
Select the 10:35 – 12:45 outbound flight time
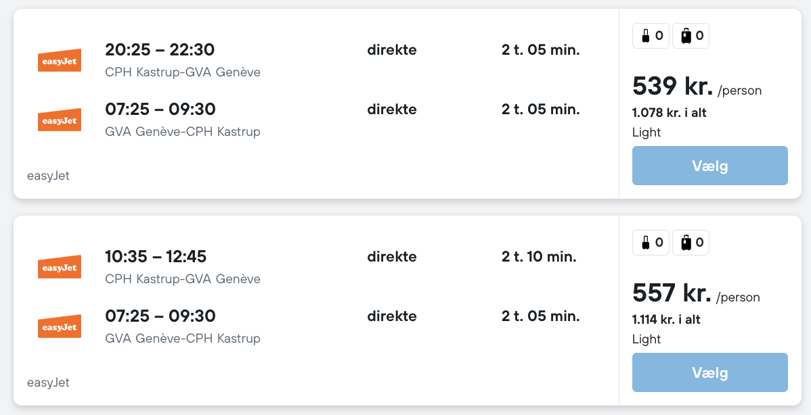[x=156, y=257]
